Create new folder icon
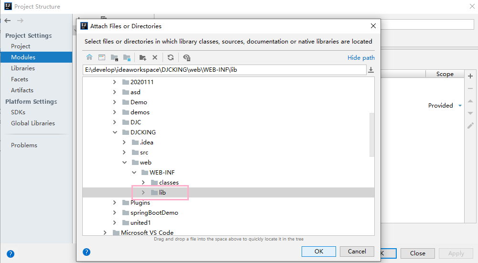Image resolution: width=478 pixels, height=263 pixels. point(142,57)
